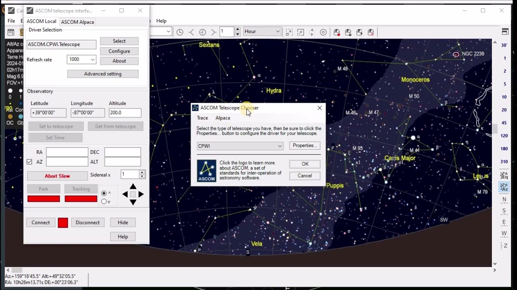This screenshot has height=290, width=517.
Task: Click the center stop square between slew arrows
Action: click(133, 194)
